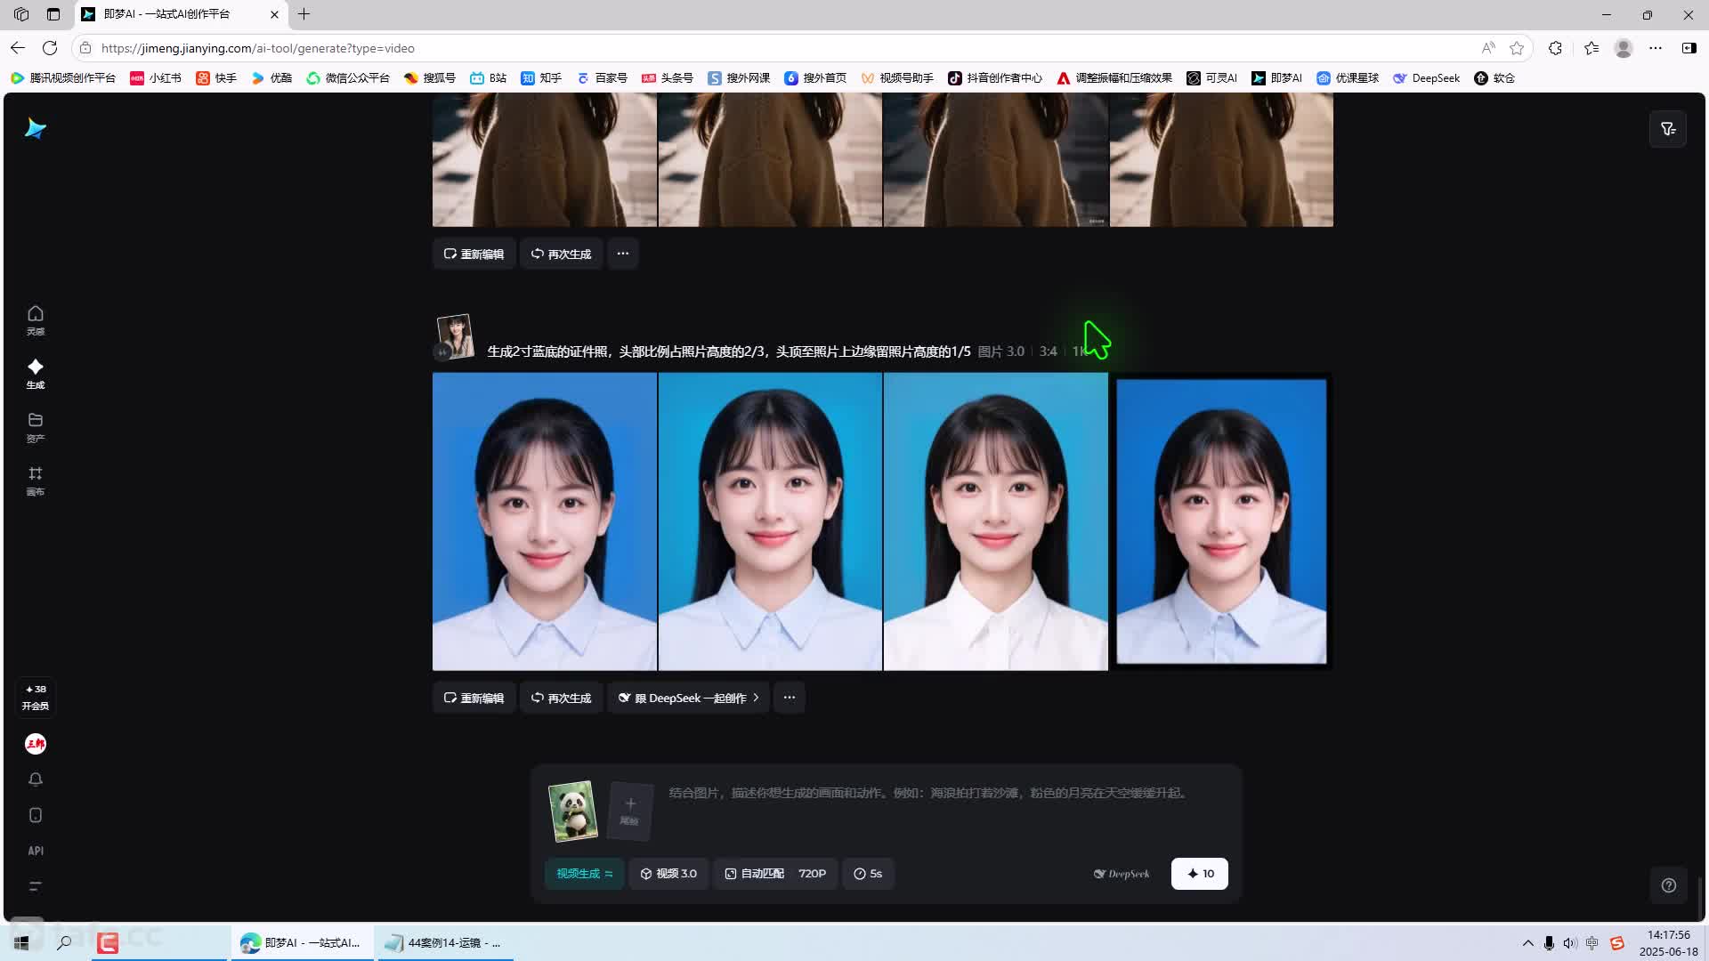Open the 自动匹配 720P ratio settings

pyautogui.click(x=774, y=874)
